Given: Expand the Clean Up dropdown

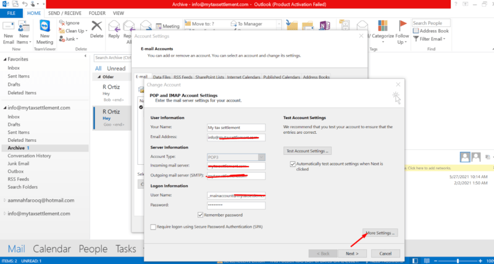Looking at the screenshot, I should tap(86, 31).
